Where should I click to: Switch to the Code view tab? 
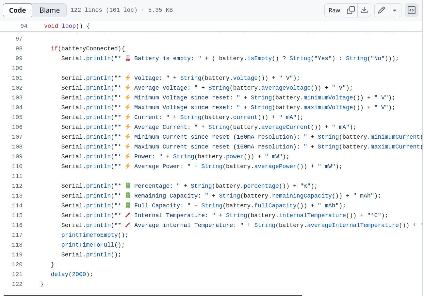click(x=18, y=10)
